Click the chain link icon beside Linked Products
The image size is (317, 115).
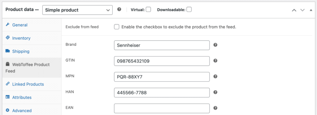click(7, 84)
